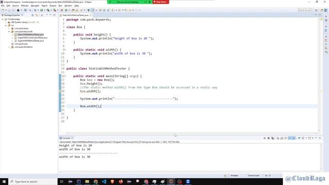Viewport: 329px width, 185px height.
Task: Open the Window menu
Action: pos(68,6)
